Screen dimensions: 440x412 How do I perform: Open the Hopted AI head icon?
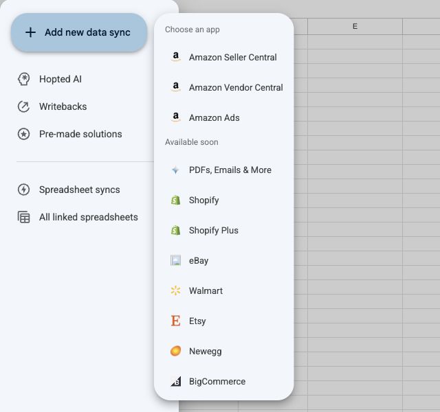coord(24,80)
